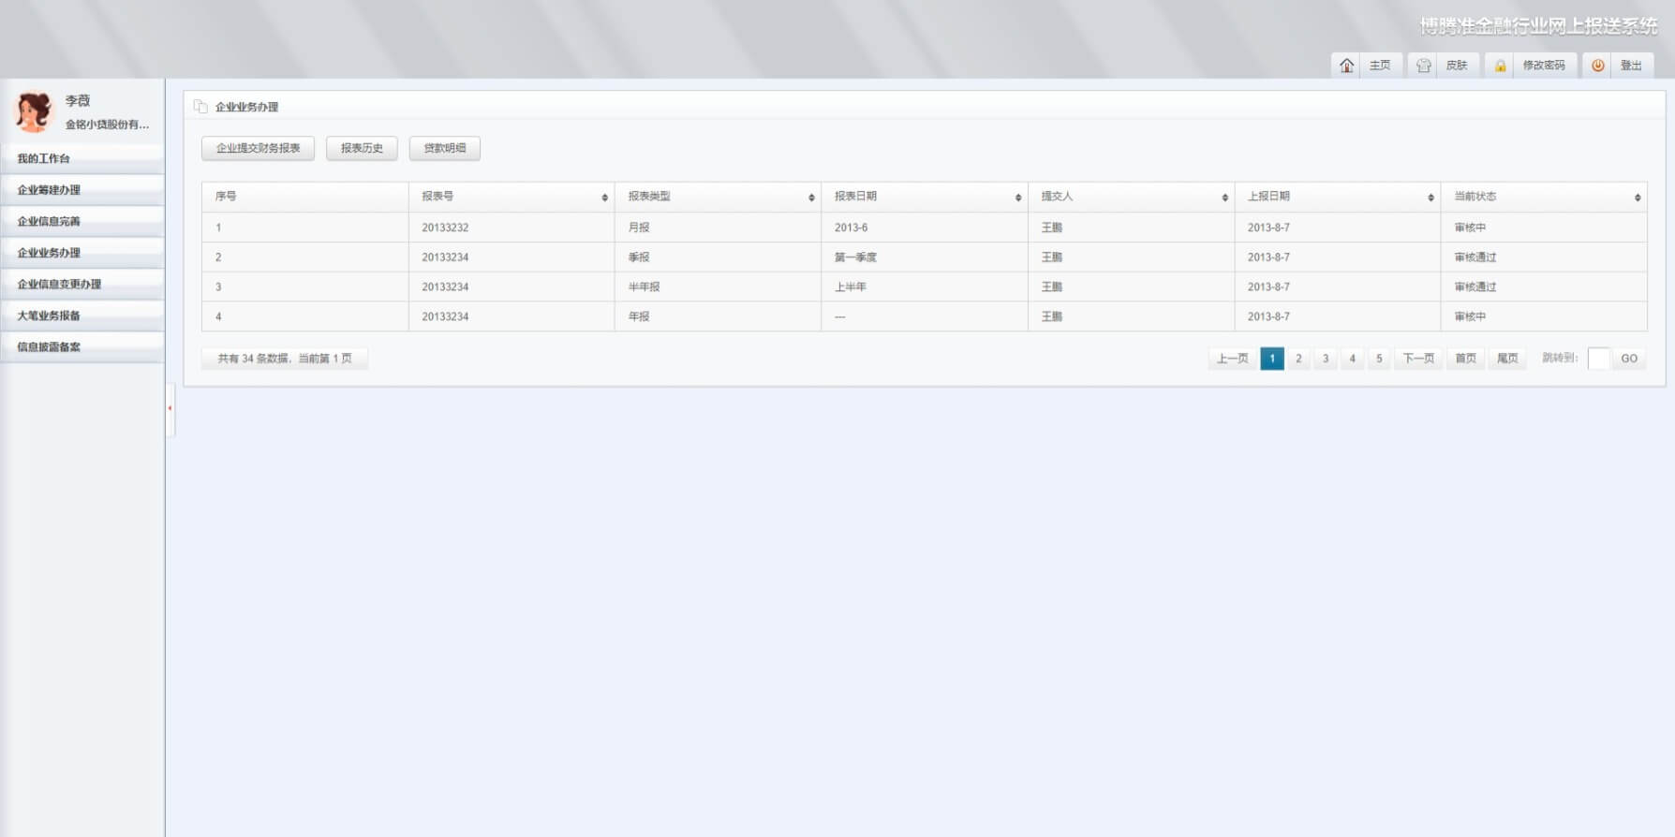Sort table by 报表类型 column arrow
Viewport: 1675px width, 837px height.
pyautogui.click(x=811, y=198)
